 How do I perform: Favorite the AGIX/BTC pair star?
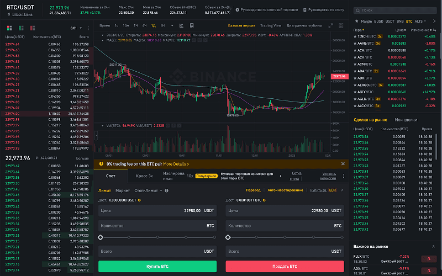355,92
